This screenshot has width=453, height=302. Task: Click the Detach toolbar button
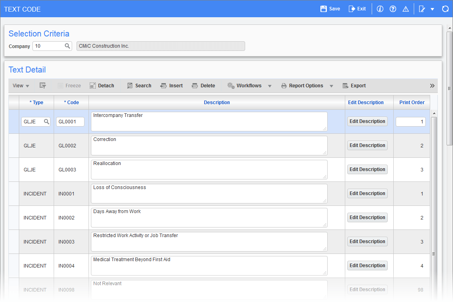(x=102, y=86)
